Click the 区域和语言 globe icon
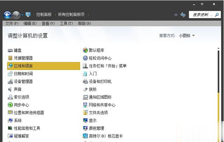Viewport: 224px width, 142px height. (x=10, y=66)
